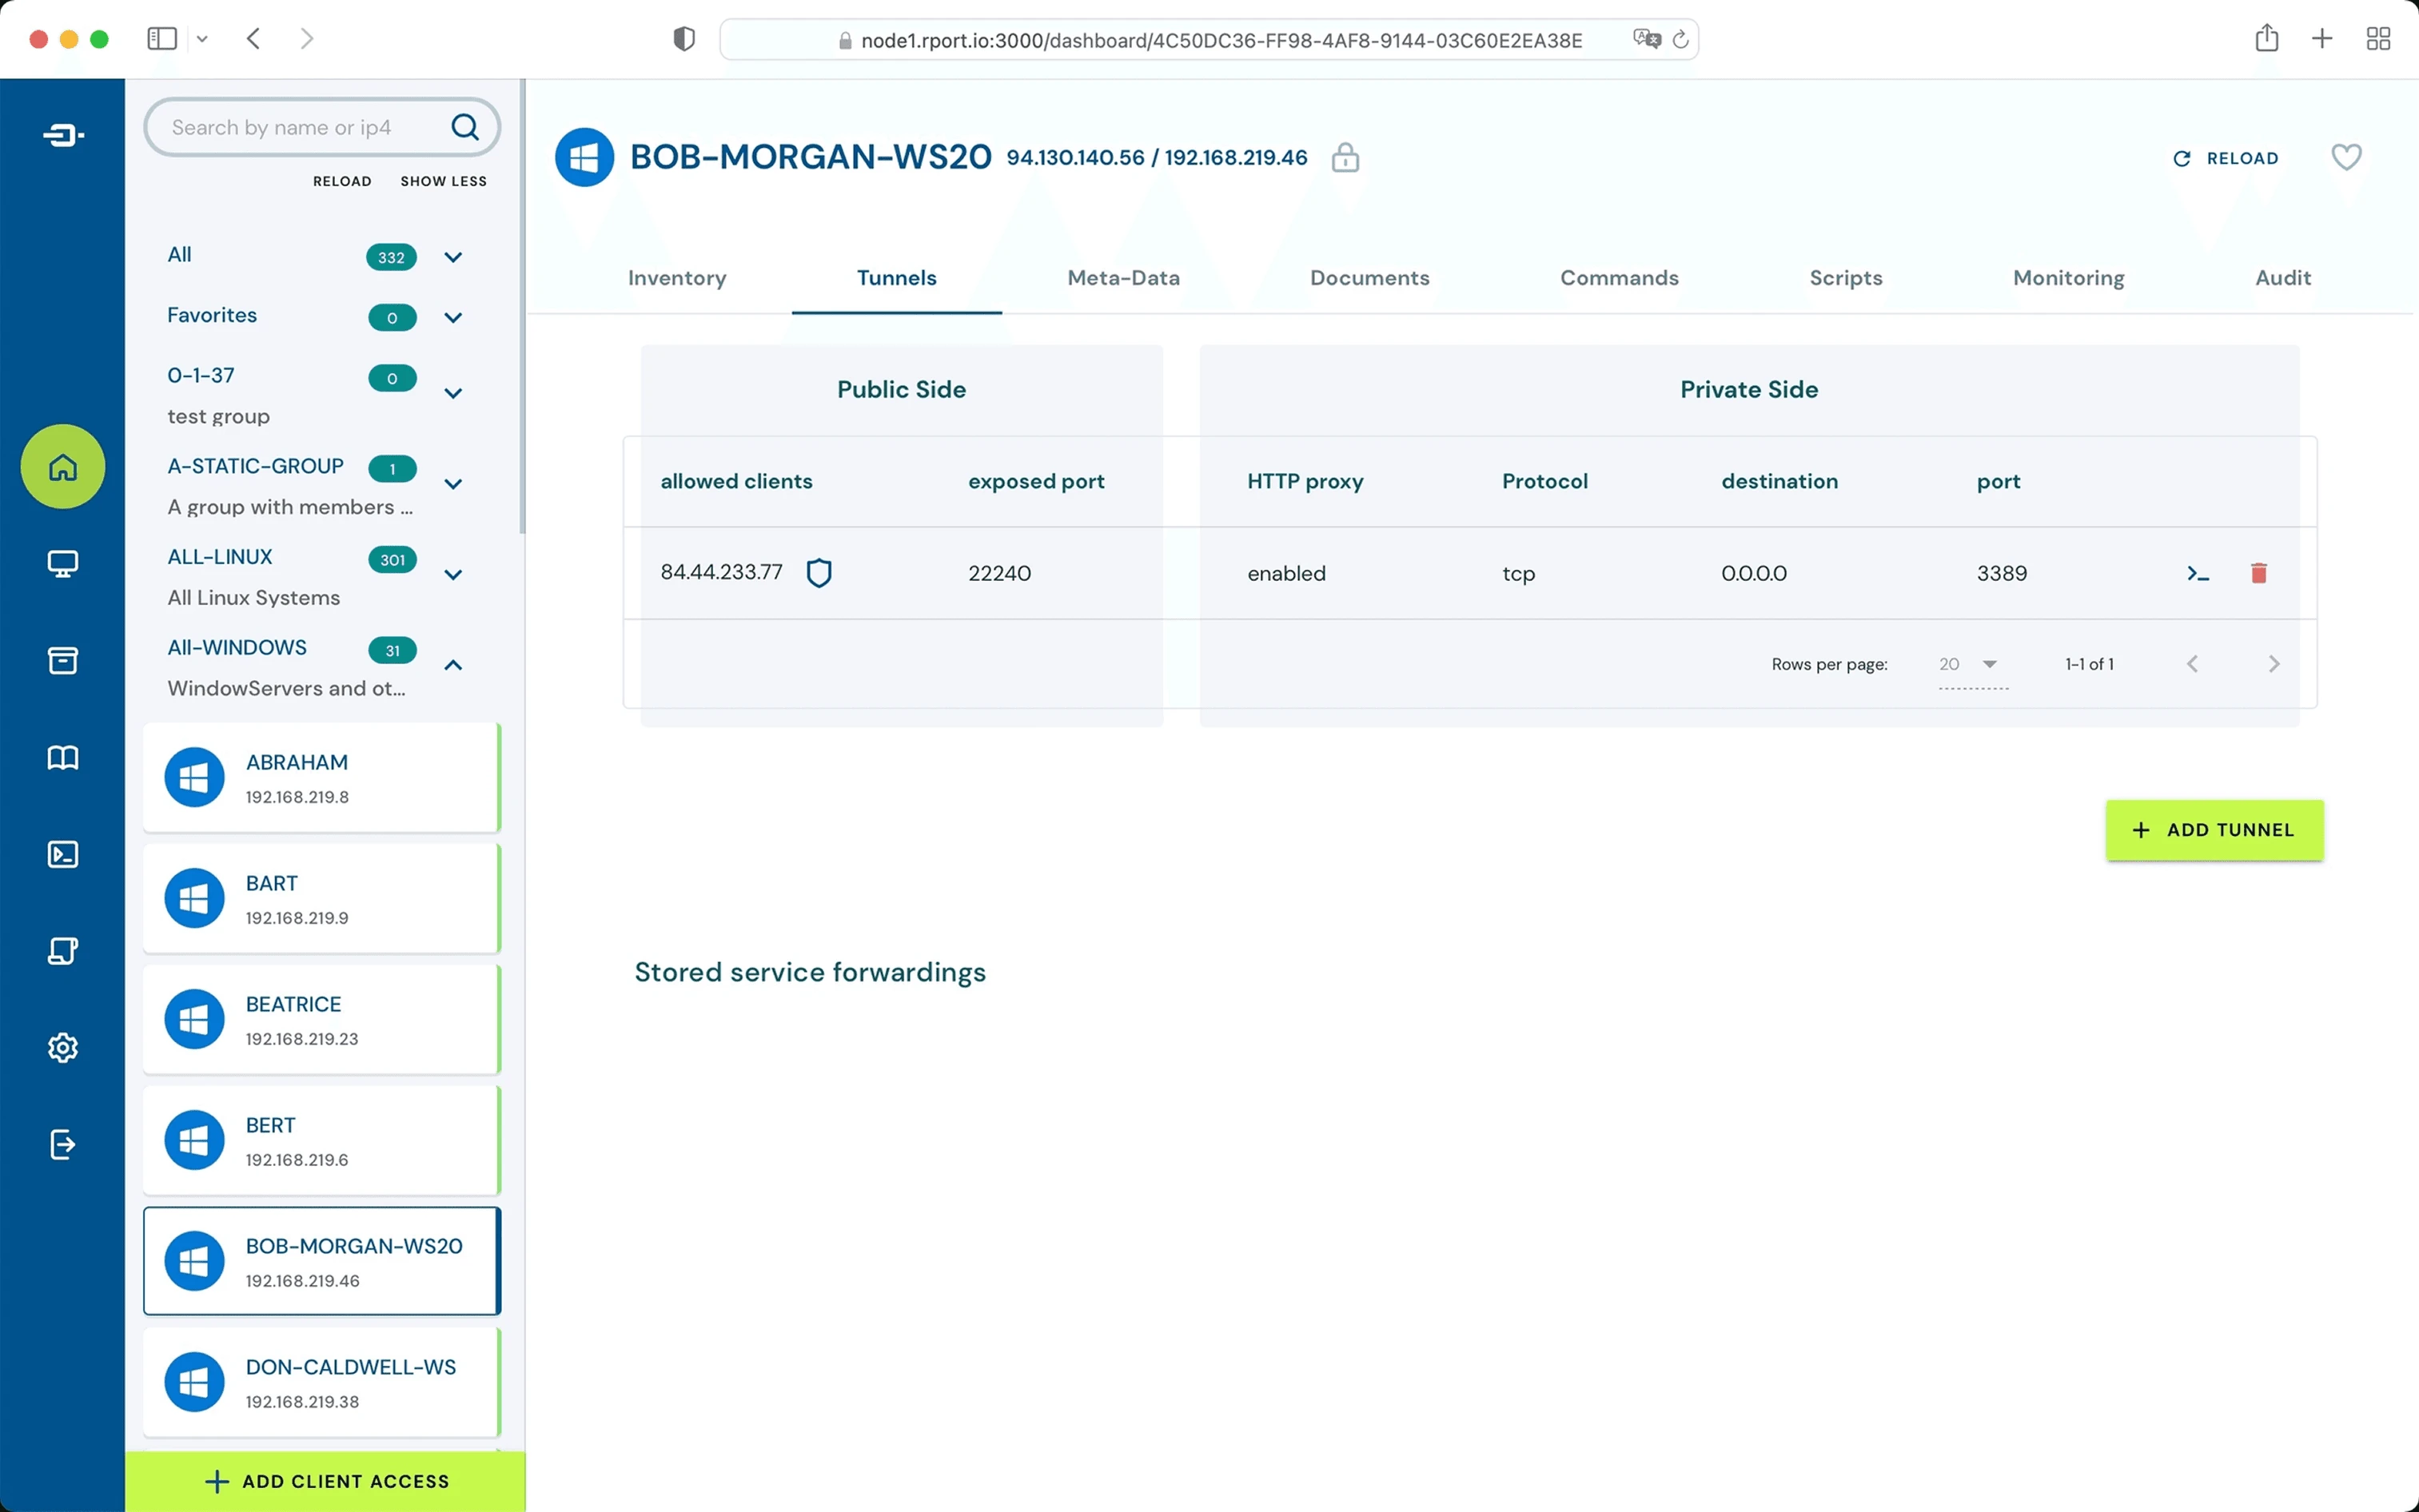Click the logout icon in the sidebar
The image size is (2419, 1512).
[62, 1144]
